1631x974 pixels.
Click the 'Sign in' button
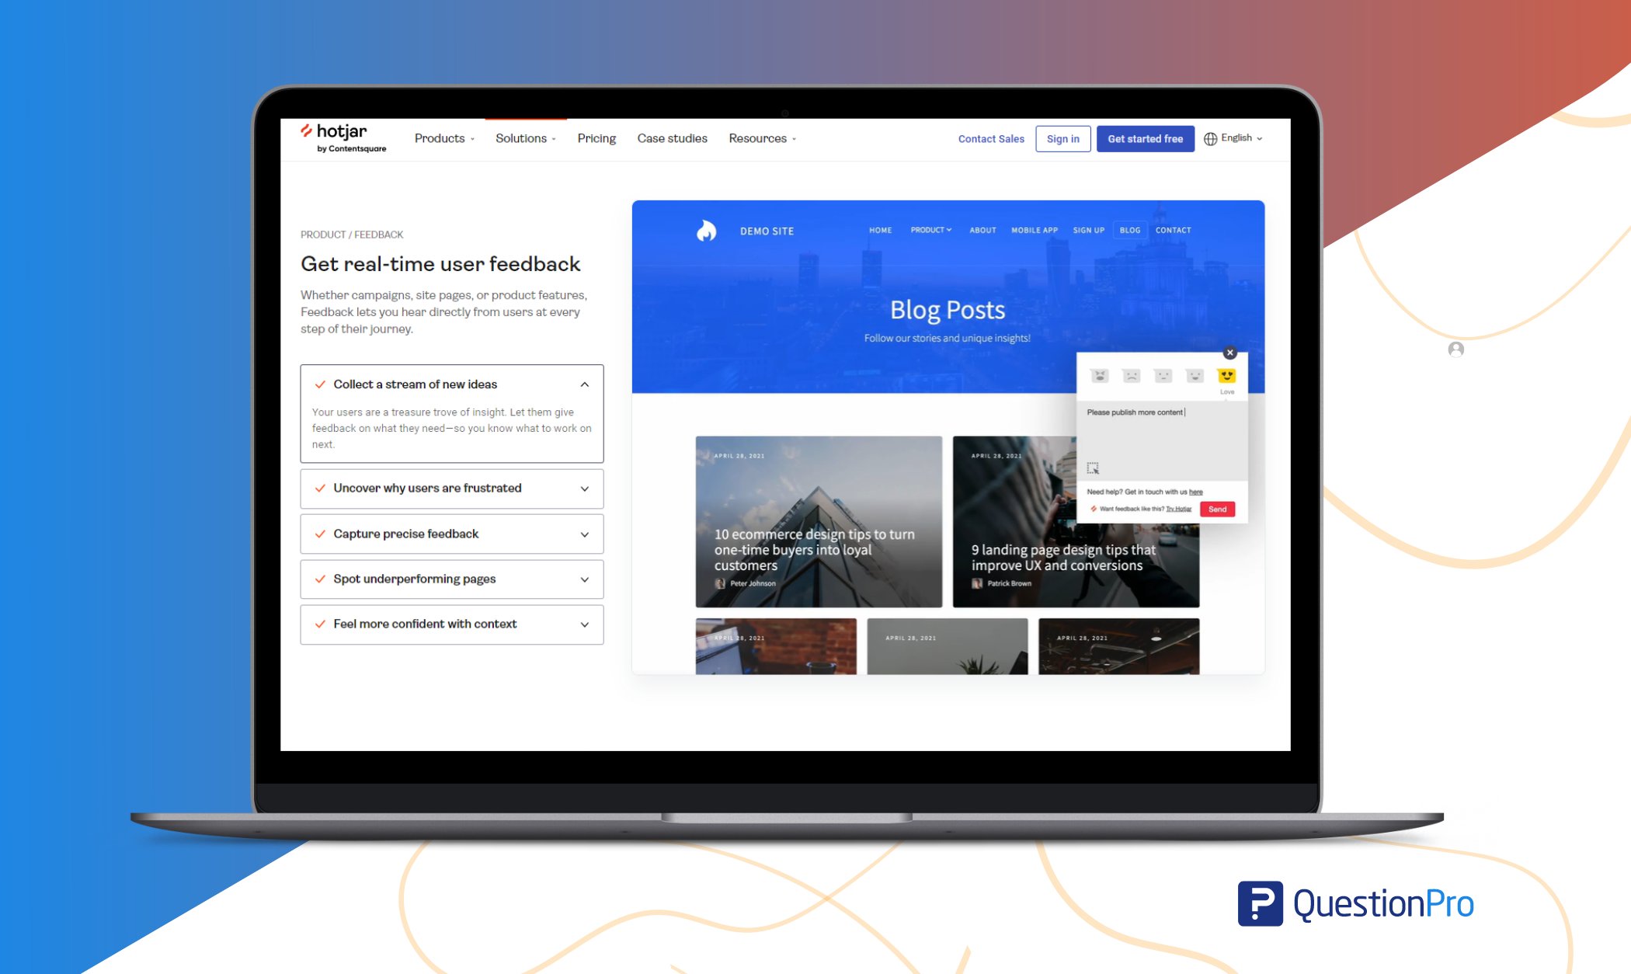pyautogui.click(x=1063, y=138)
